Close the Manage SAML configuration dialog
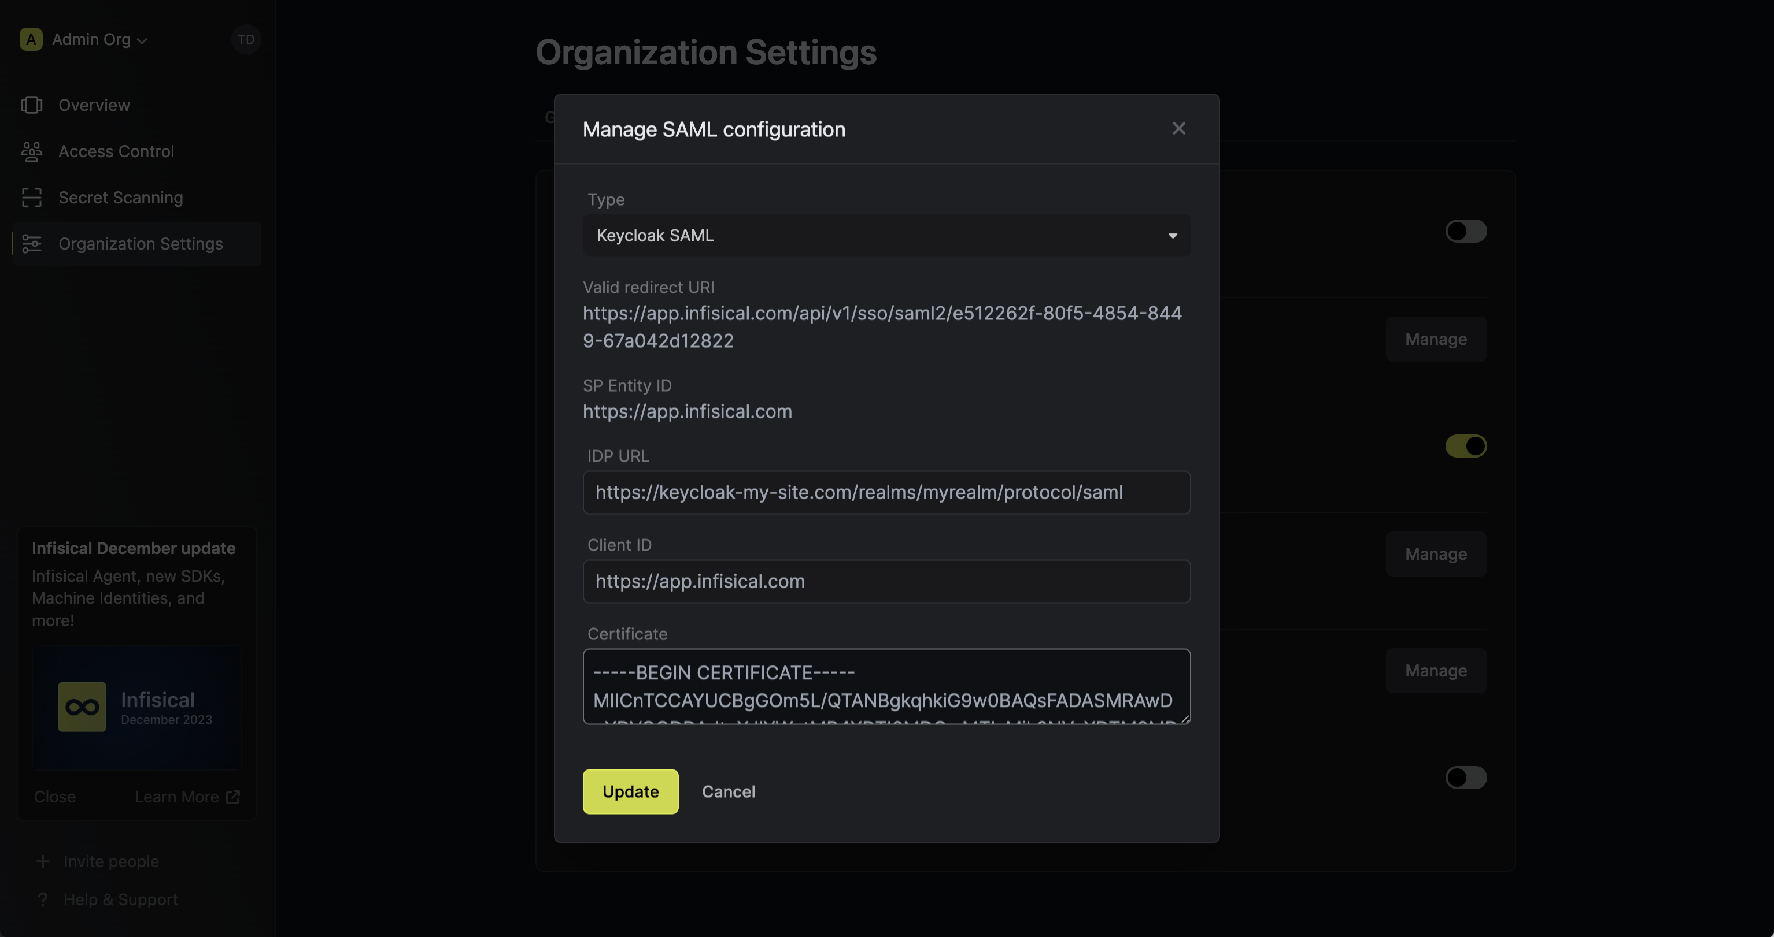 pos(1178,129)
